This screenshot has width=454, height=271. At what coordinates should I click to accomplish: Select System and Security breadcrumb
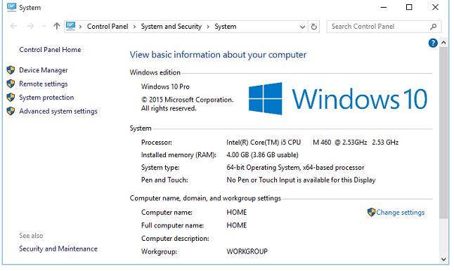pos(171,26)
